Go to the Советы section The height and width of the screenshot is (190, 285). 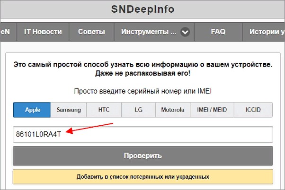(91, 32)
